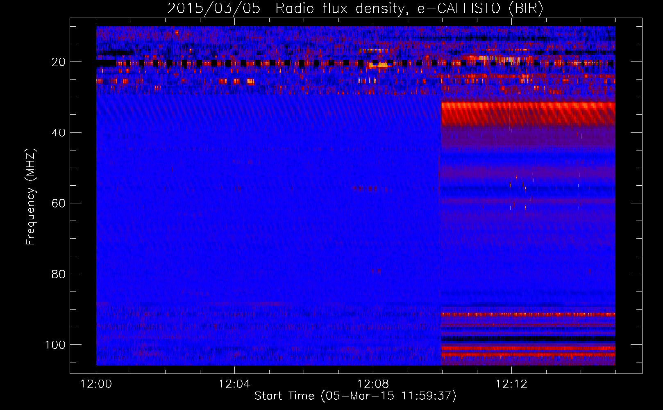Click the "20" frequency tick label
This screenshot has width=663, height=410.
coord(59,62)
